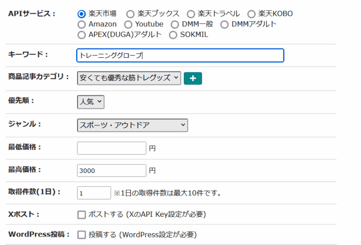Check the WordPress 投稿する checkbox
The width and height of the screenshot is (361, 245).
pos(81,235)
